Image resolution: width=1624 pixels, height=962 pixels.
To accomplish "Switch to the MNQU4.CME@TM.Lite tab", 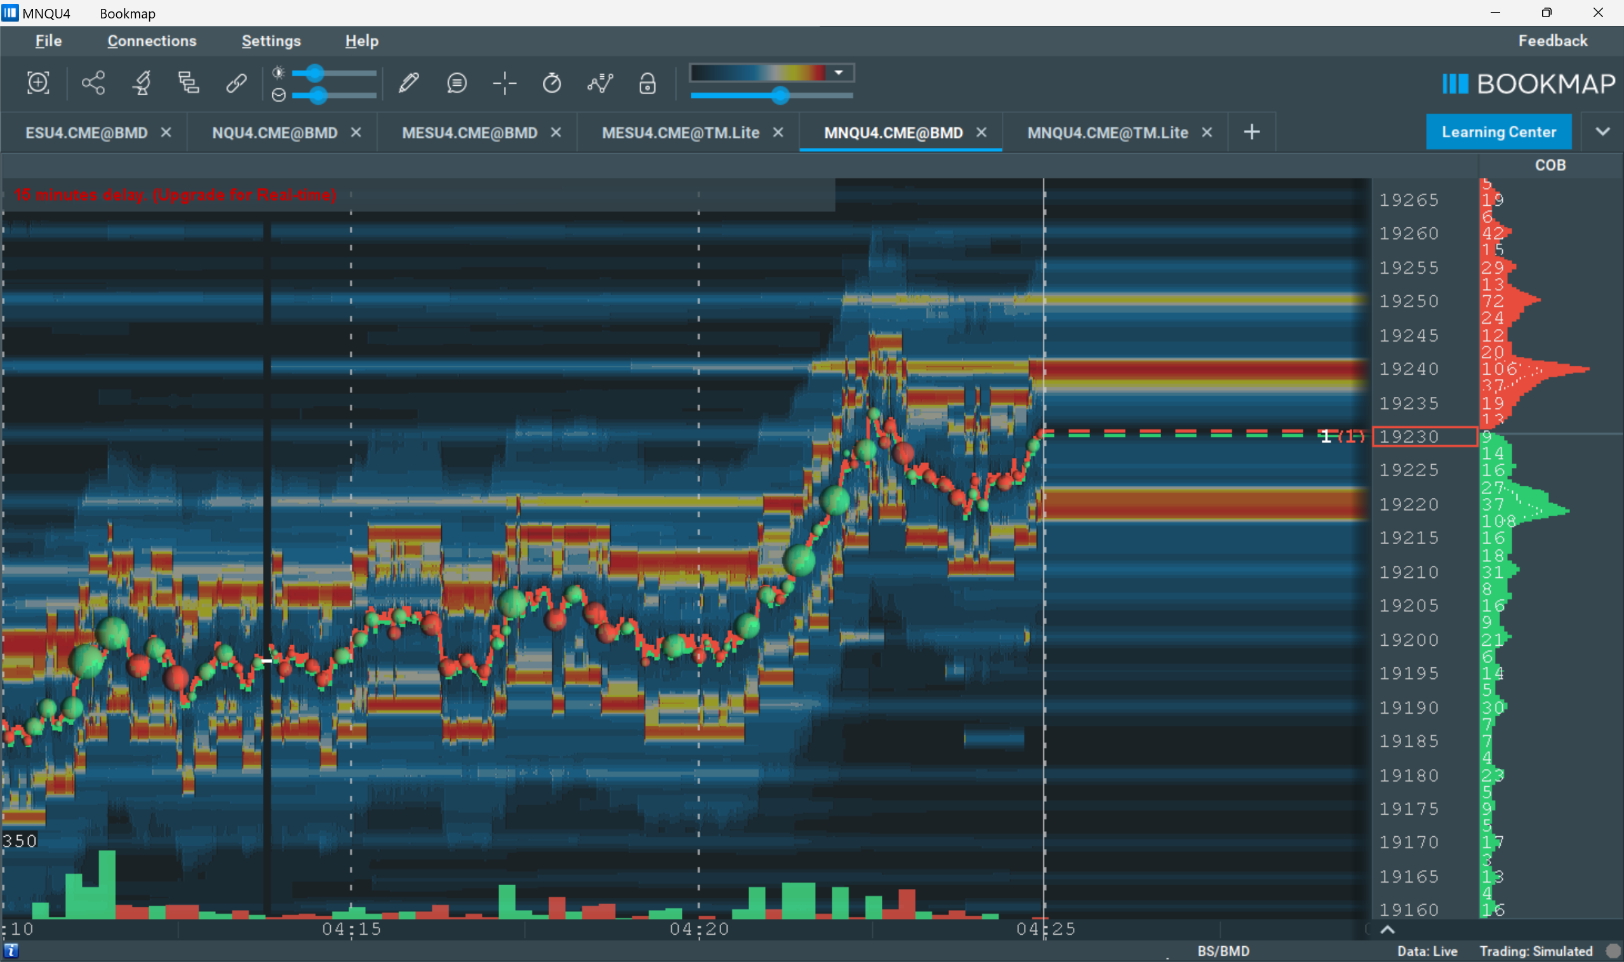I will [x=1107, y=132].
